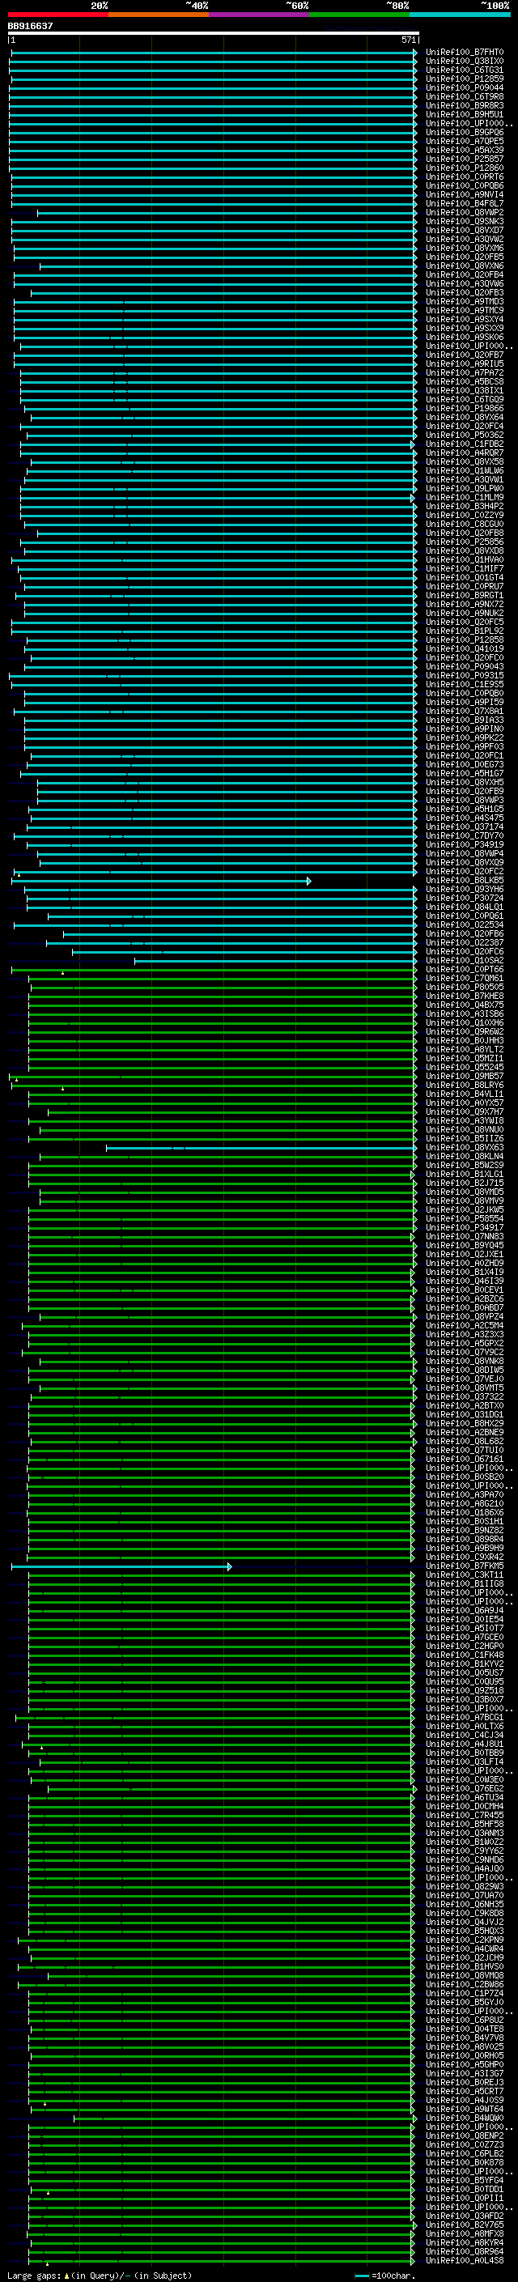Select the query label BB916637
This screenshot has height=2282, width=518.
click(x=30, y=26)
